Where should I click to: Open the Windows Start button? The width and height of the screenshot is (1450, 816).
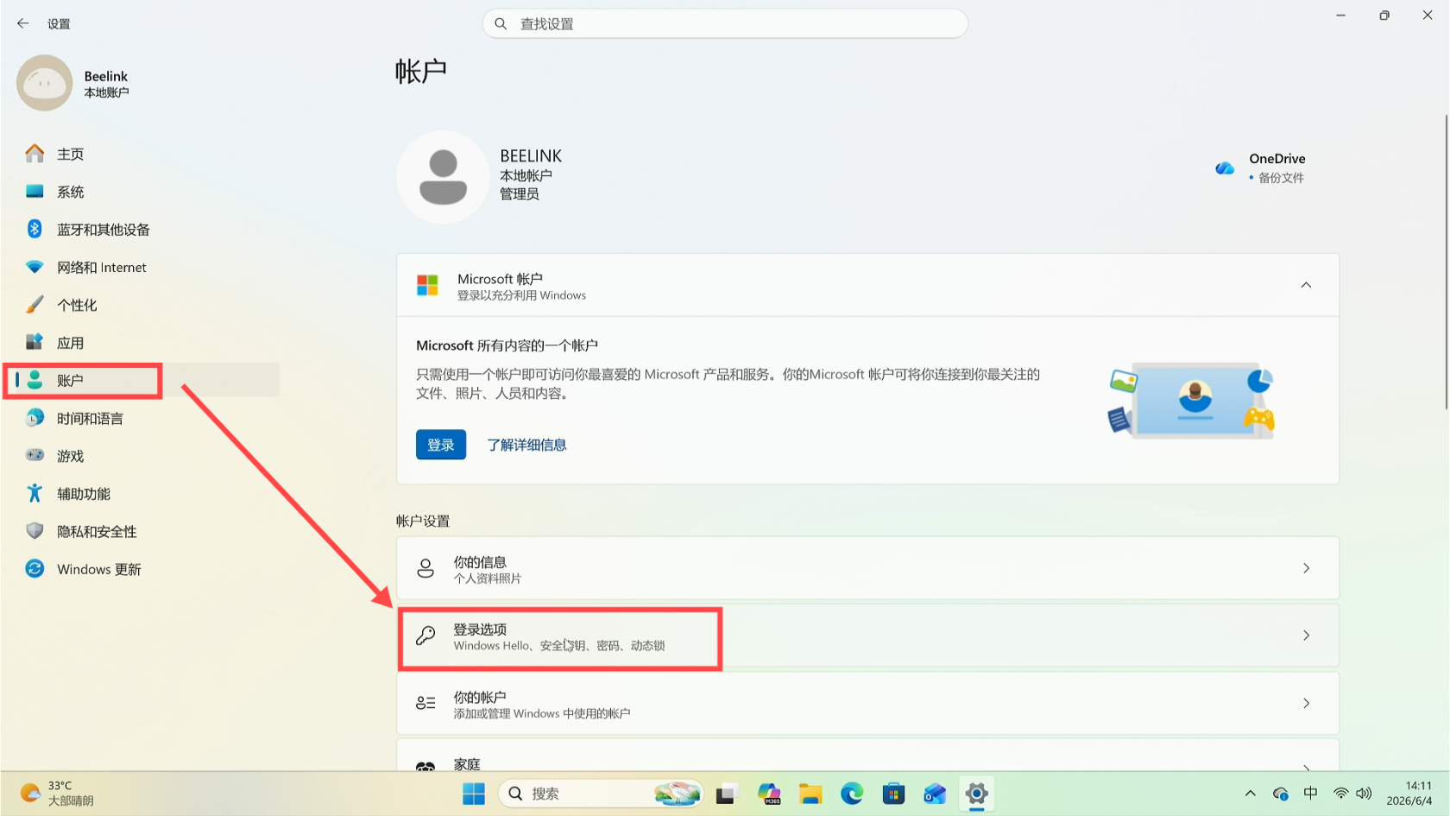click(474, 794)
